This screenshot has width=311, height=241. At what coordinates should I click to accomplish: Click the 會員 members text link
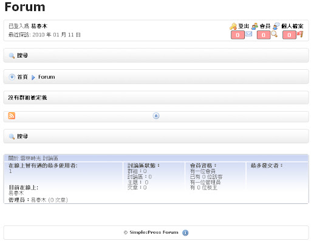pyautogui.click(x=265, y=26)
